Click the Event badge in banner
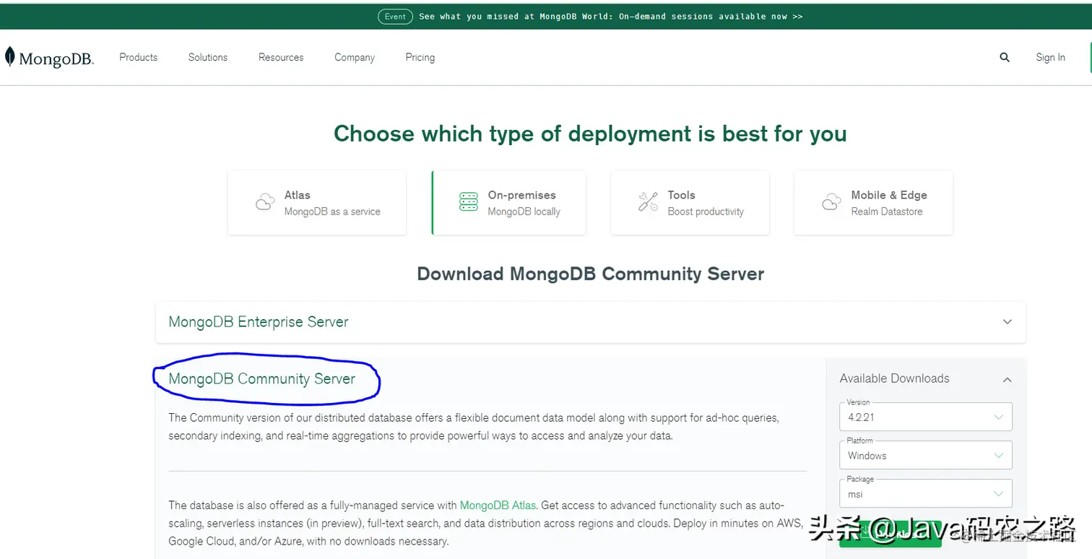Viewport: 1092px width, 559px height. [x=395, y=17]
